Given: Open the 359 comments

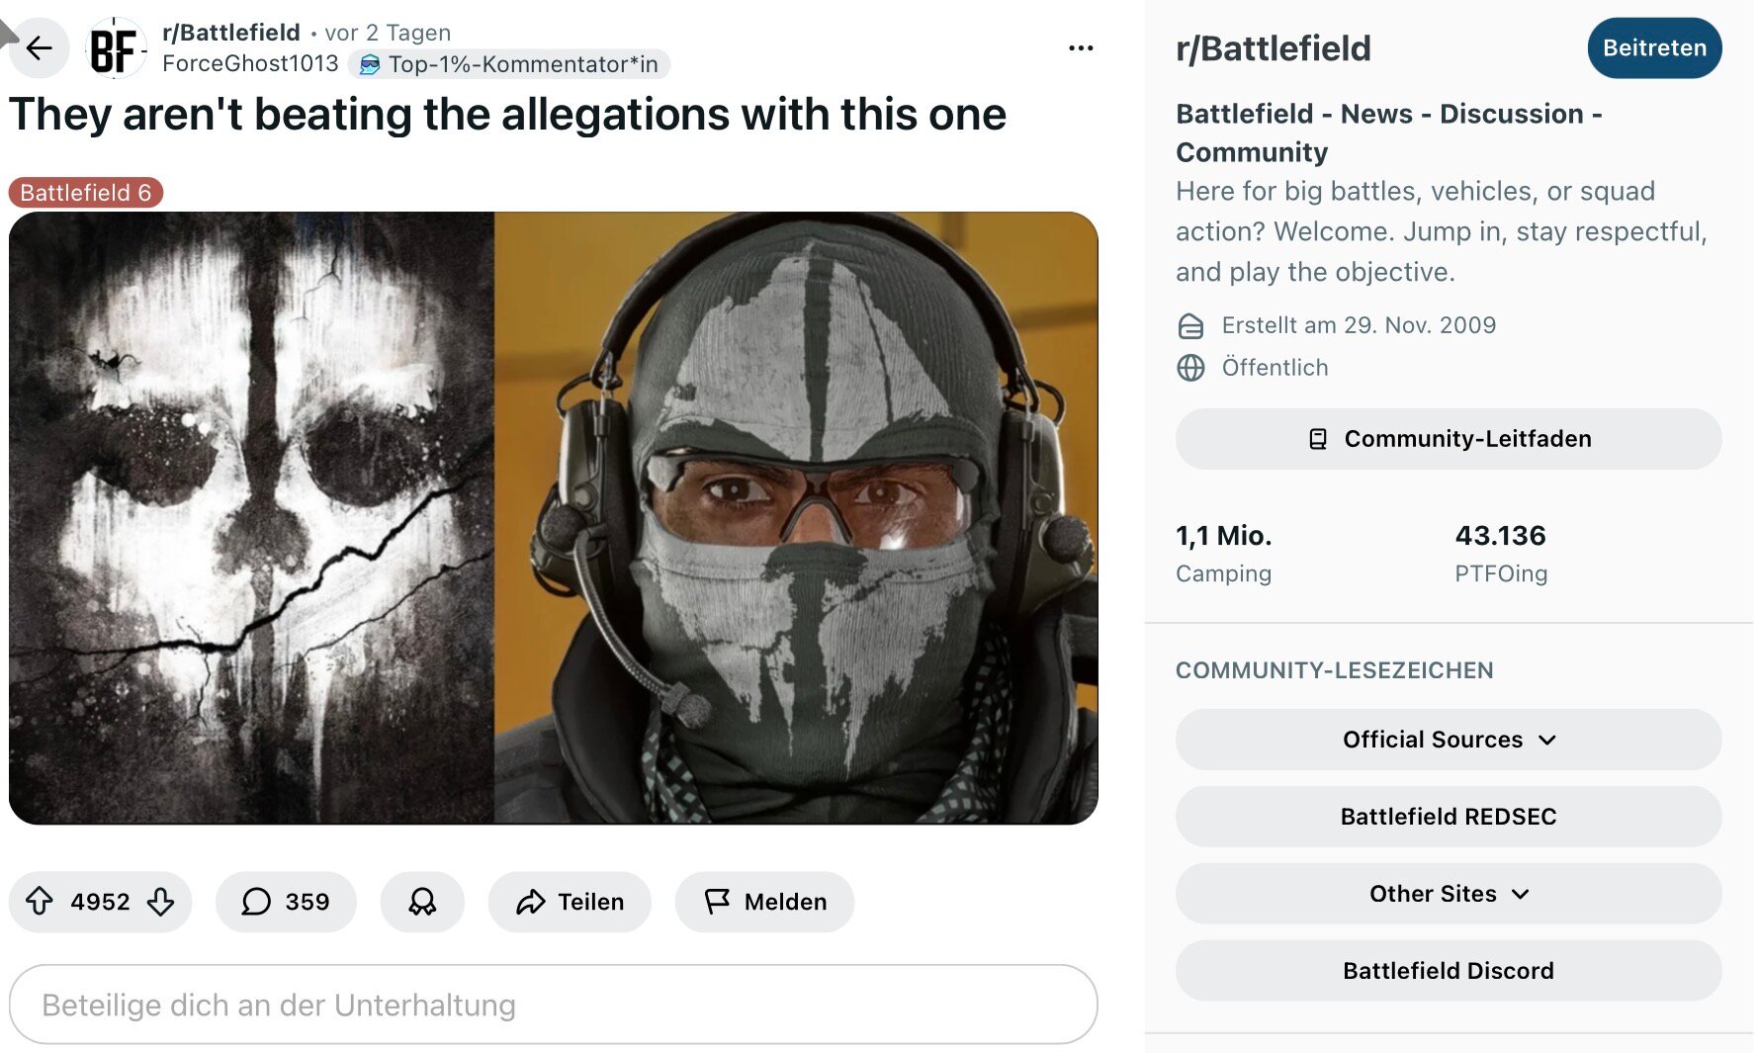Looking at the screenshot, I should pyautogui.click(x=286, y=901).
